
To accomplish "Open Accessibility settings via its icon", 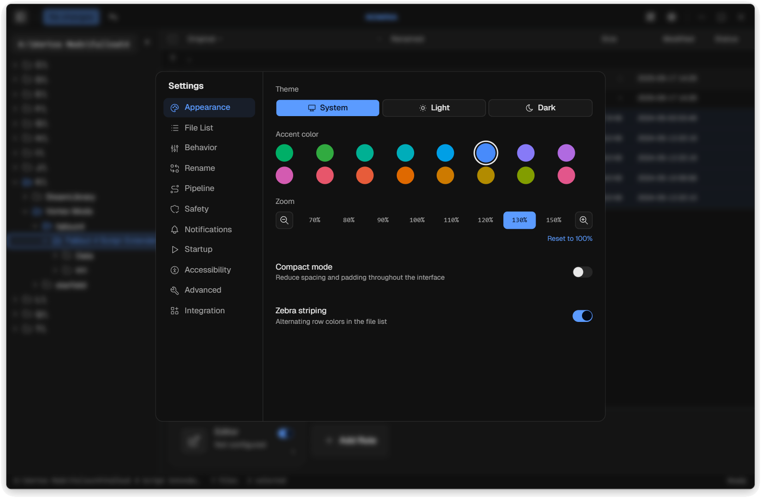I will tap(175, 270).
